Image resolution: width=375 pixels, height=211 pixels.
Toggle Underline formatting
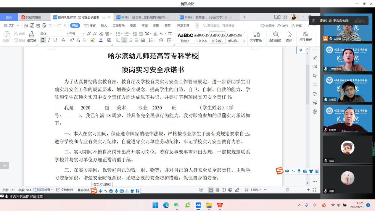pyautogui.click(x=55, y=40)
